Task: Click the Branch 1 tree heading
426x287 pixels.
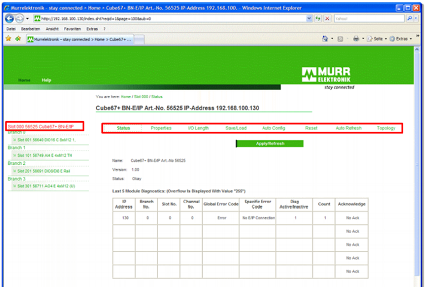Action: tap(17, 148)
